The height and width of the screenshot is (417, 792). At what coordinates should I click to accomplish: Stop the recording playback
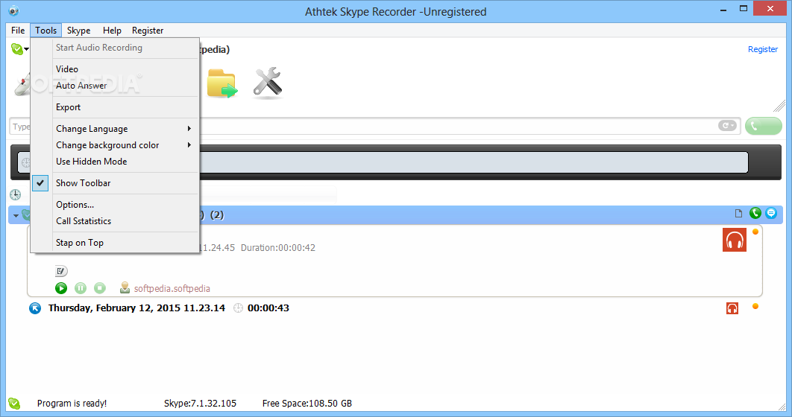[100, 288]
